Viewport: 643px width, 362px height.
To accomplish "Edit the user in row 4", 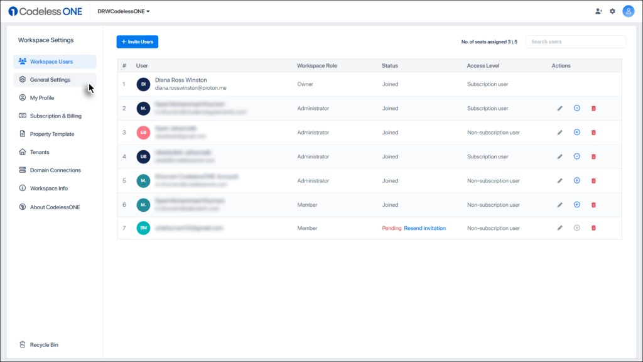I will (559, 156).
